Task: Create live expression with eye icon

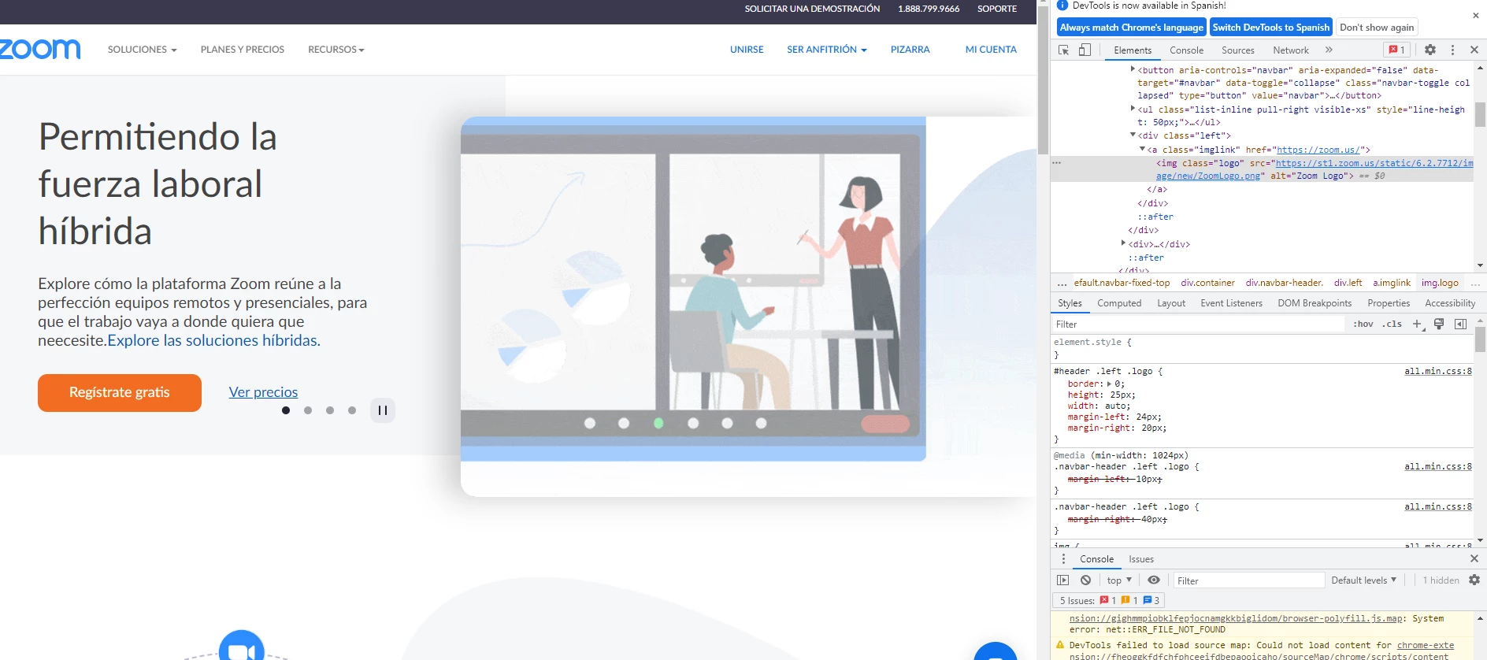Action: [x=1154, y=580]
